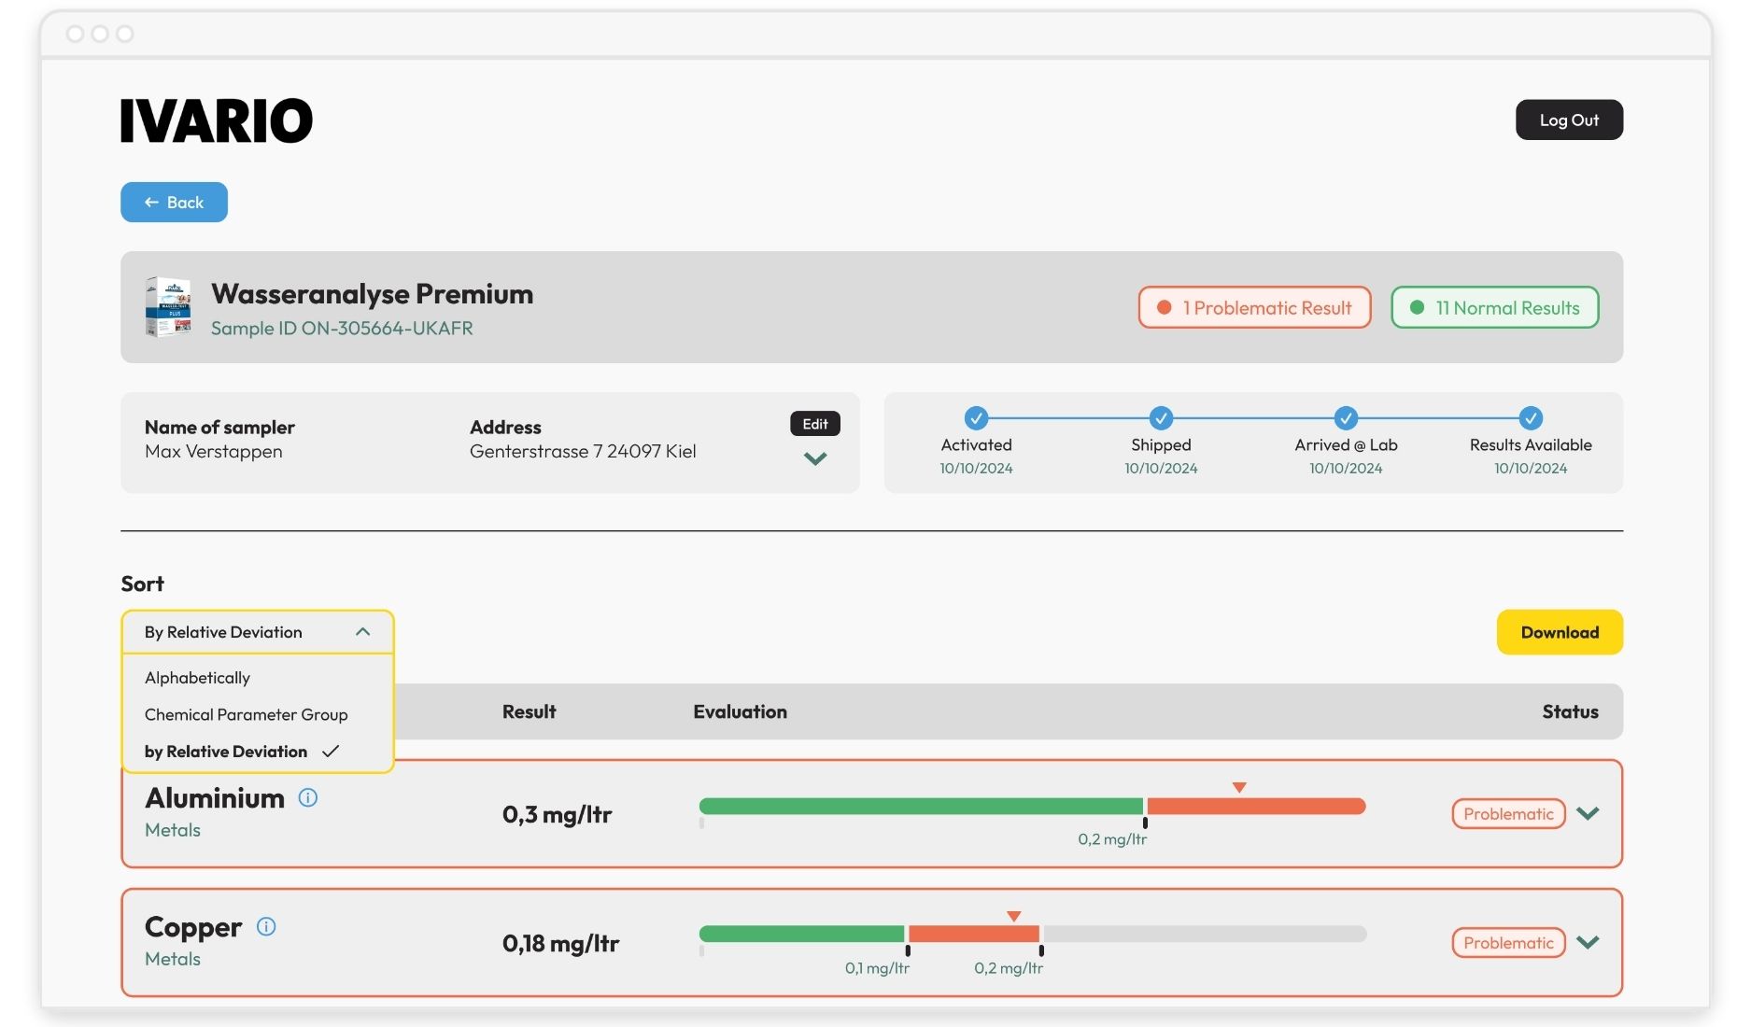
Task: Choose Alphabetically sort option
Action: (x=197, y=678)
